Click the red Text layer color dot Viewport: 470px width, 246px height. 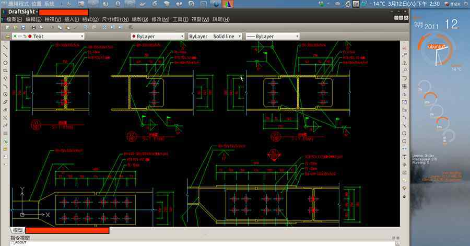coord(30,36)
